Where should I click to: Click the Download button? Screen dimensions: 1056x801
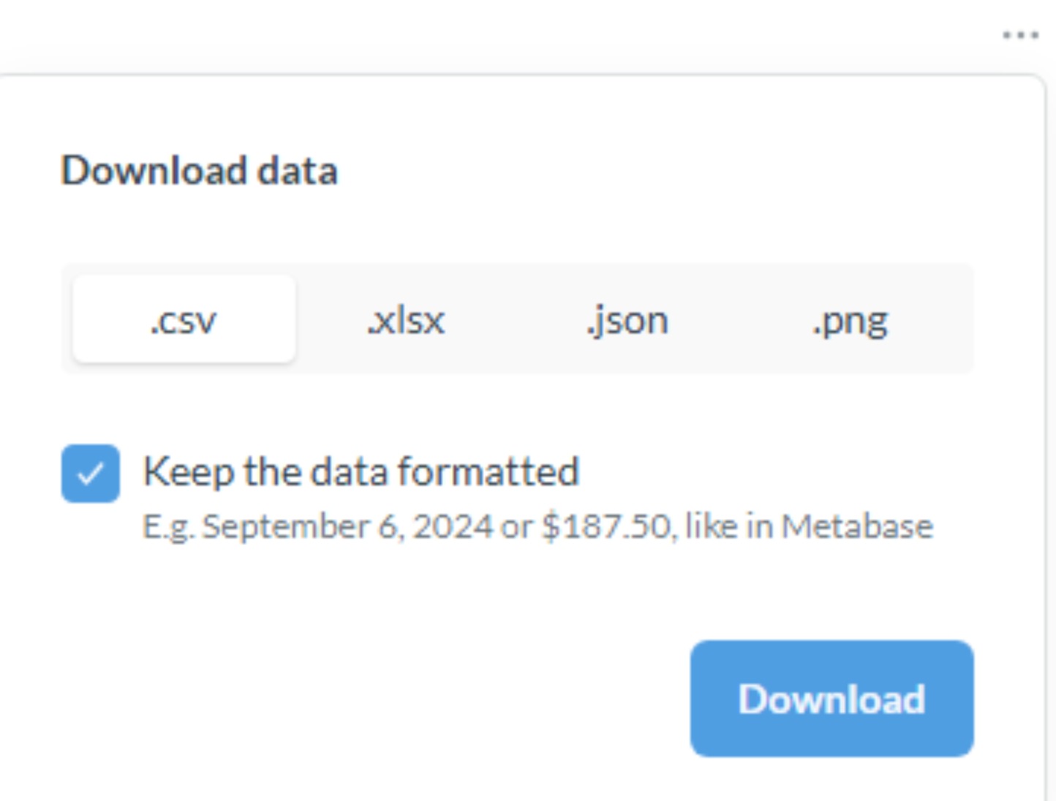coord(831,698)
